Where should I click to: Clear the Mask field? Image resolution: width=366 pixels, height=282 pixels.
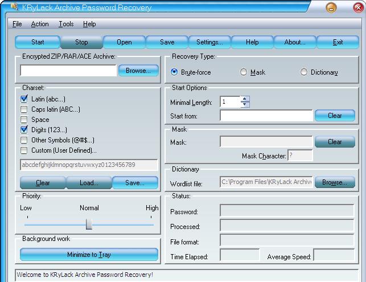[335, 142]
